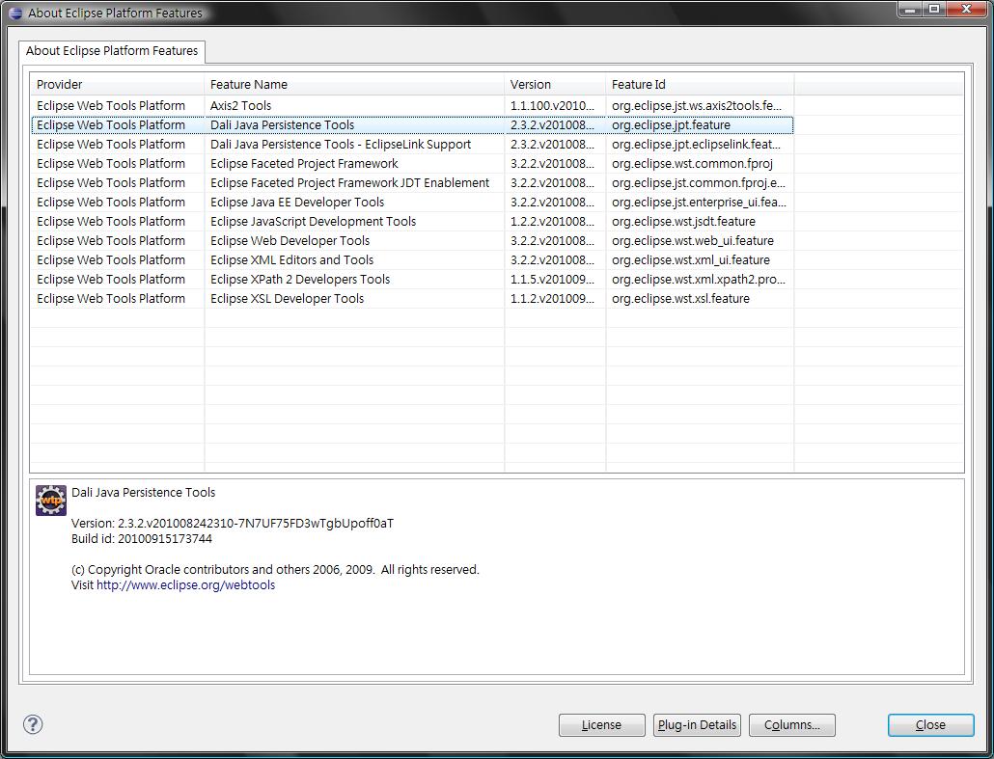
Task: Minimize the About Eclipse Platform Features window
Action: (910, 9)
